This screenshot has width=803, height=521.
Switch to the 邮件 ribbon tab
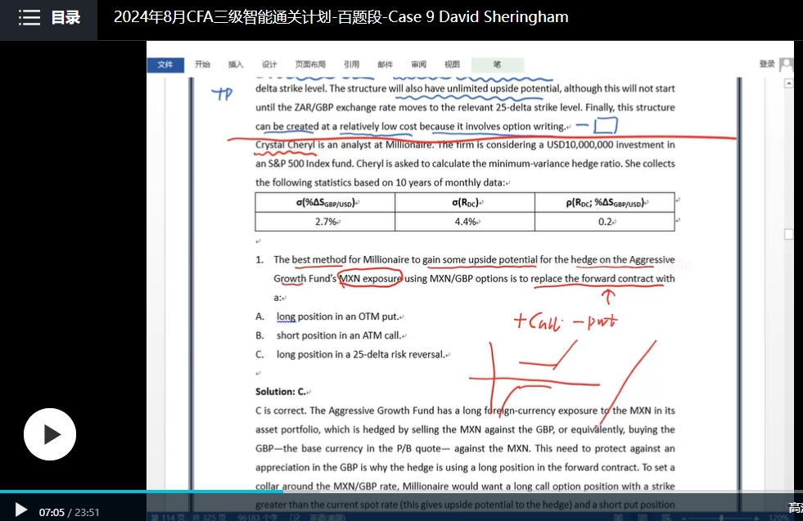(x=385, y=65)
